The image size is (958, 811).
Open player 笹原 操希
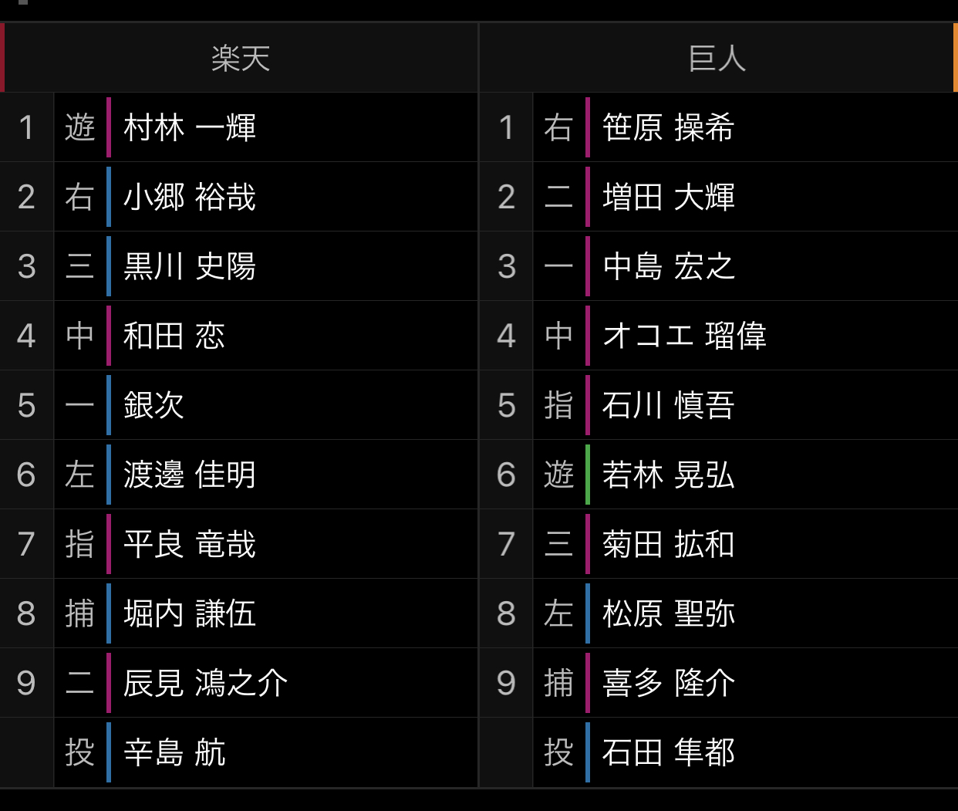click(669, 127)
